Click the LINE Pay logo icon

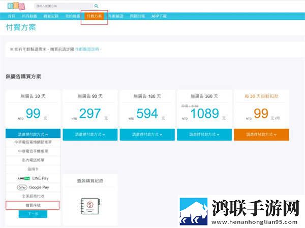pos(24,178)
